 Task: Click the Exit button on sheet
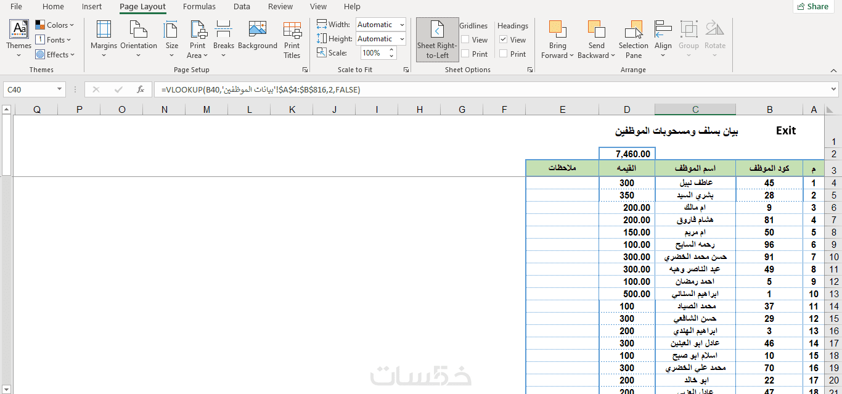click(786, 131)
